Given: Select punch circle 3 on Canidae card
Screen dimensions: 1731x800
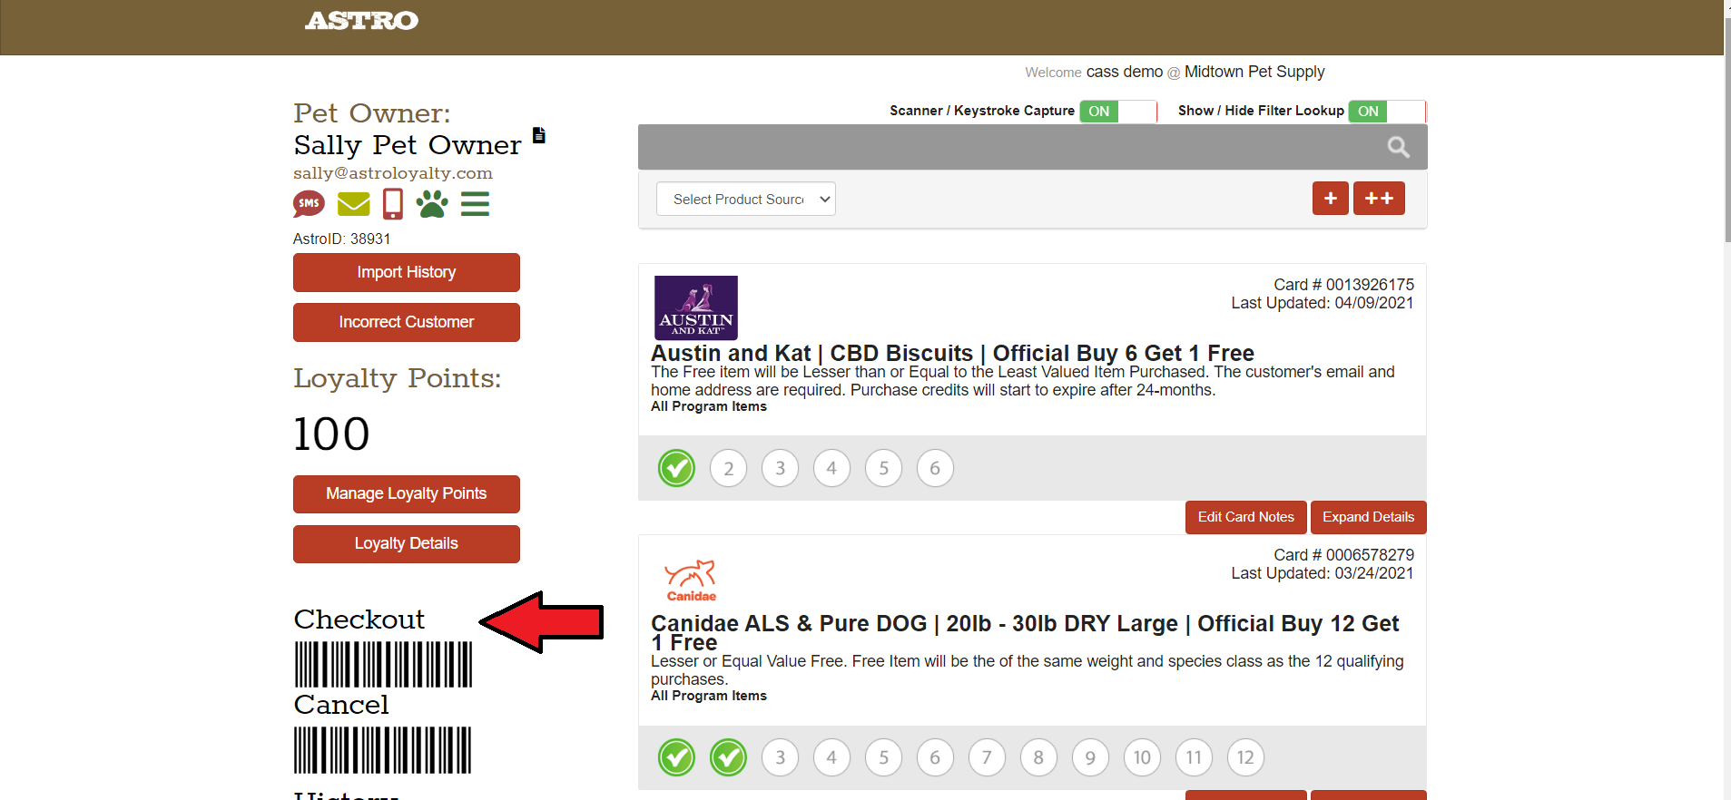Looking at the screenshot, I should pos(780,757).
